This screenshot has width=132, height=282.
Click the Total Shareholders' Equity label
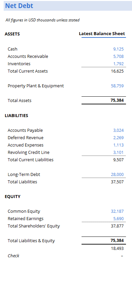(34, 226)
